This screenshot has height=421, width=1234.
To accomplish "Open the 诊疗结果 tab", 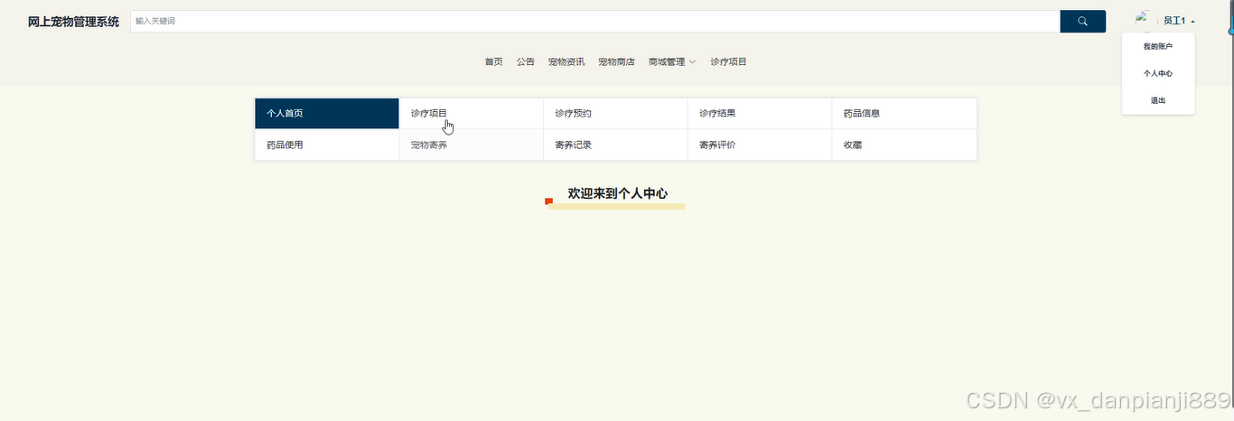I will click(760, 114).
